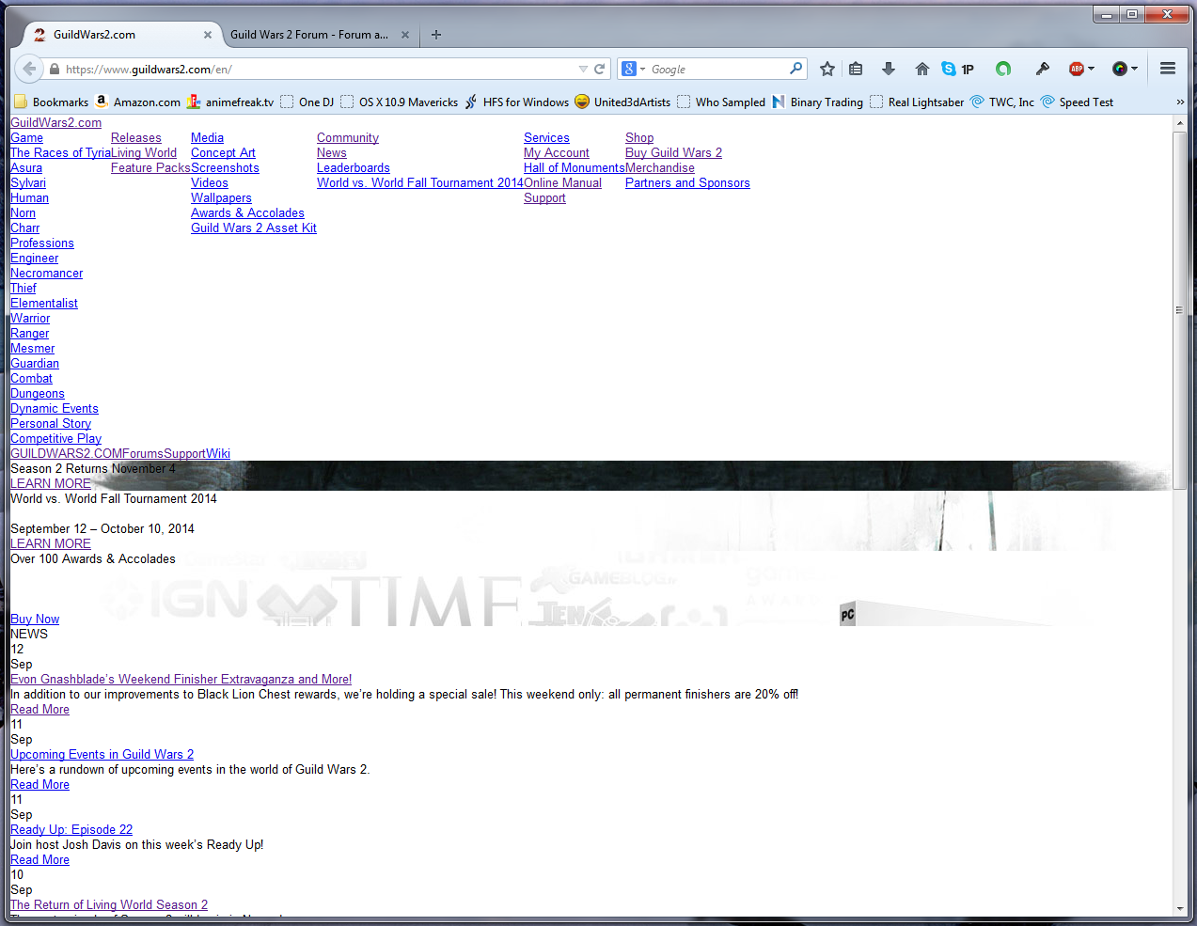Open the animefreak.tv bookmark
Image resolution: width=1197 pixels, height=926 pixels.
point(230,102)
